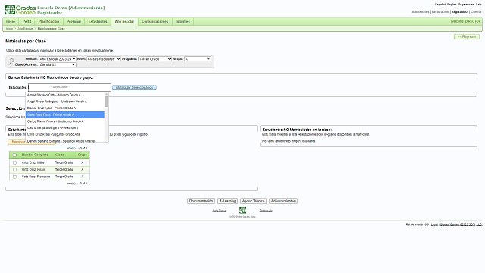Open the Admisiones module link
This screenshot has height=273, width=485.
[421, 12]
